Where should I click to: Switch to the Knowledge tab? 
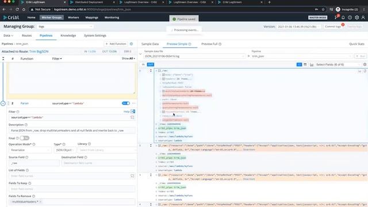coord(68,36)
